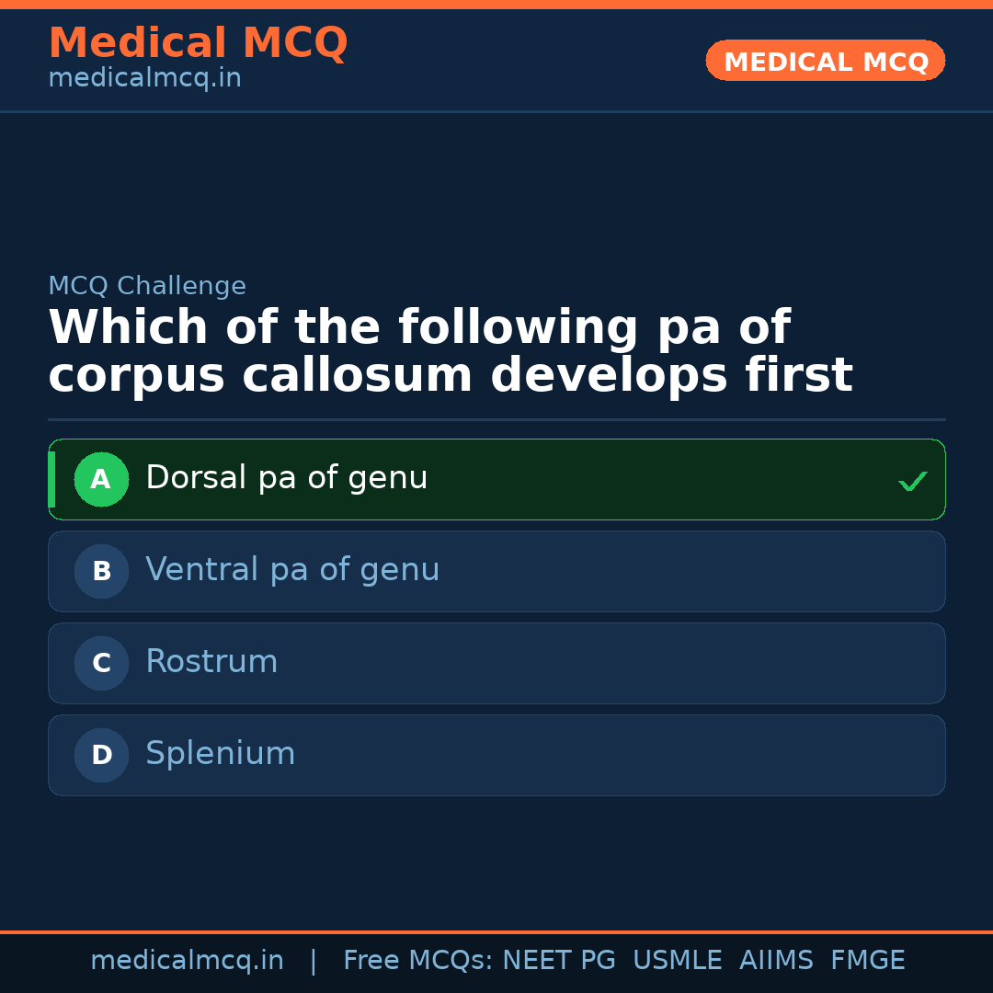Click the Medical MCQ site logo
This screenshot has width=993, height=993.
pyautogui.click(x=198, y=42)
